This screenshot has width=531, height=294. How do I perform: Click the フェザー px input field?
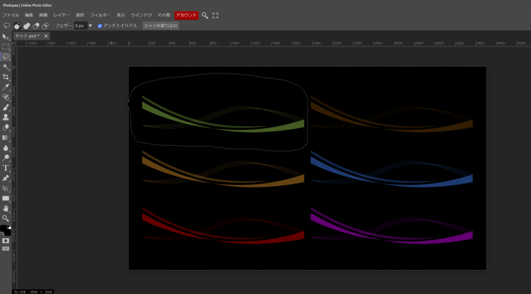pyautogui.click(x=80, y=25)
